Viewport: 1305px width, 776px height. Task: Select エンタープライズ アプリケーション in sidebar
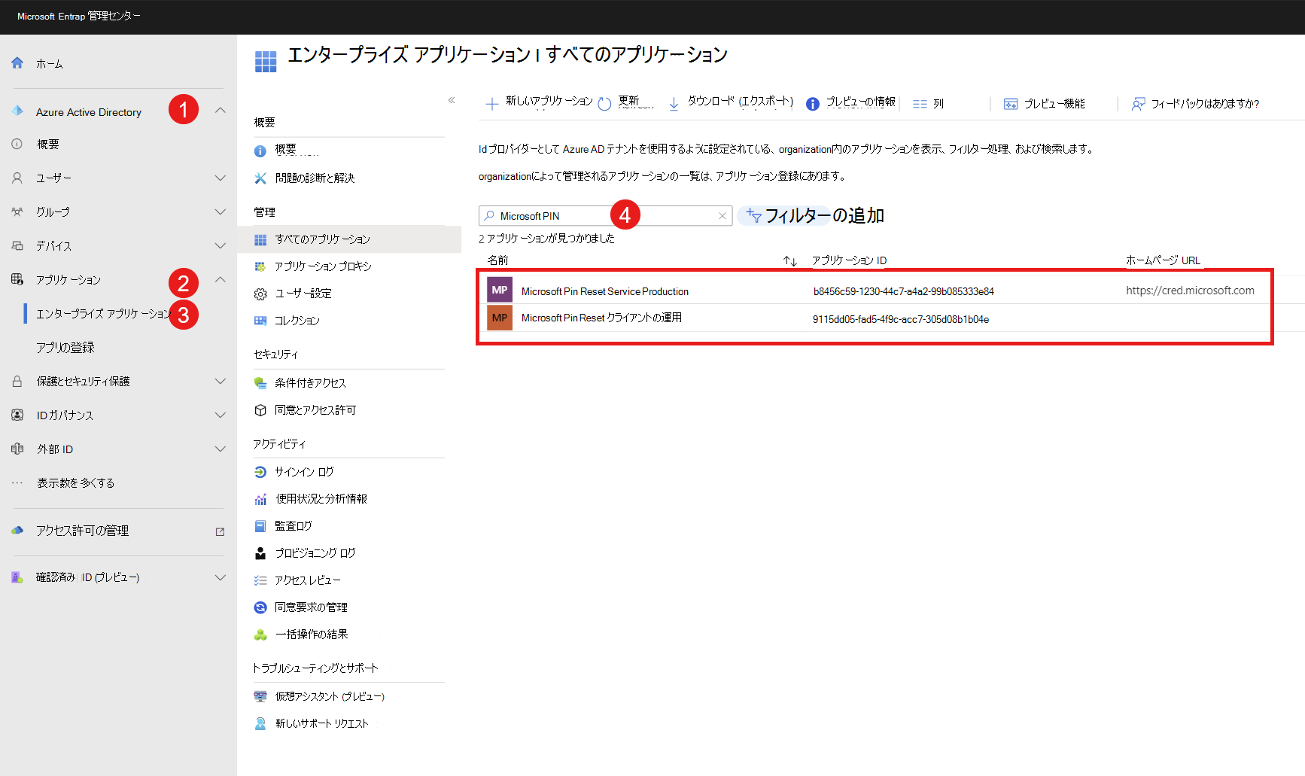pyautogui.click(x=104, y=314)
